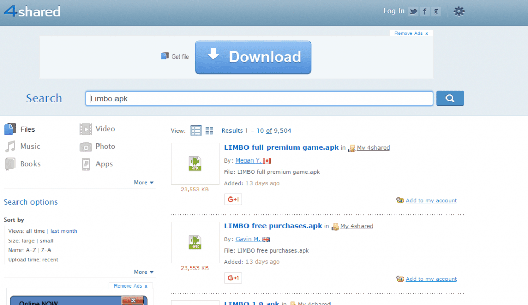Open the settings gear icon
This screenshot has height=305, width=528.
click(458, 11)
